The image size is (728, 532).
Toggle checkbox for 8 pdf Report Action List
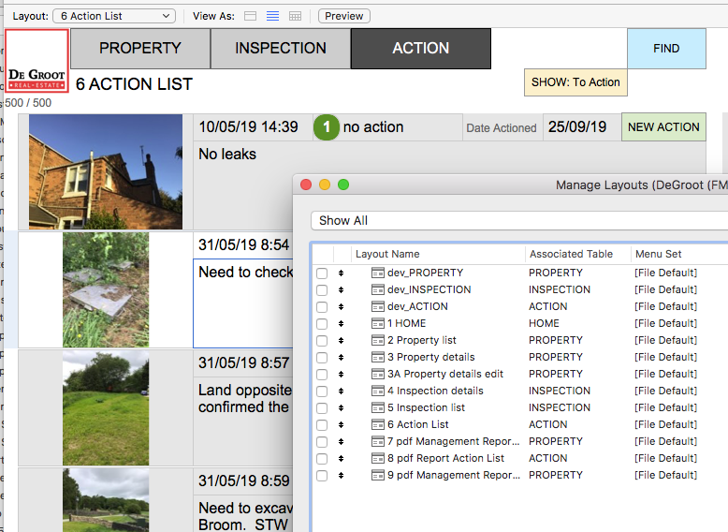(322, 459)
